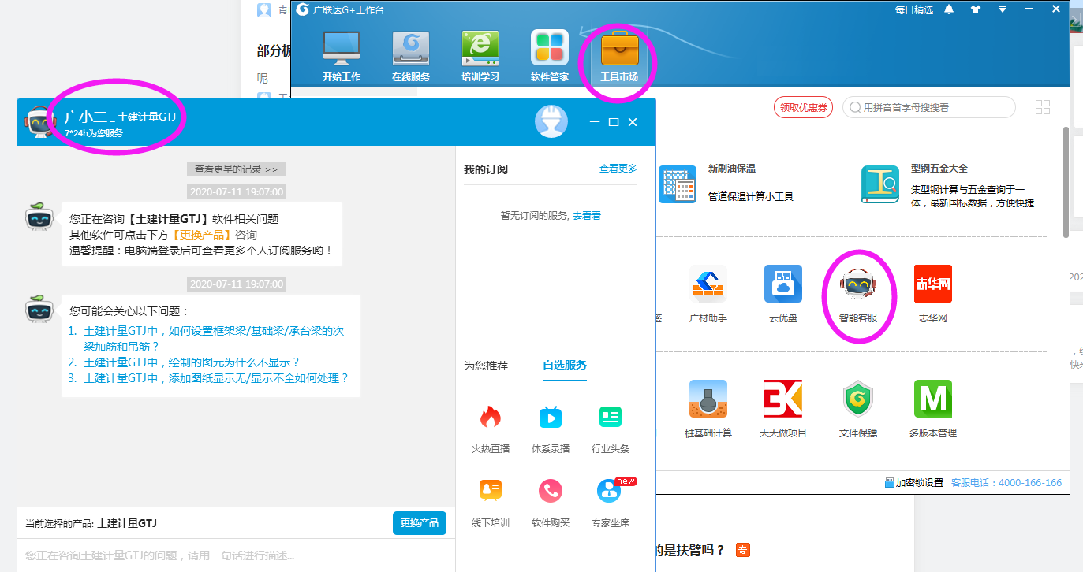Open 新刷油保温 tool

click(x=678, y=184)
